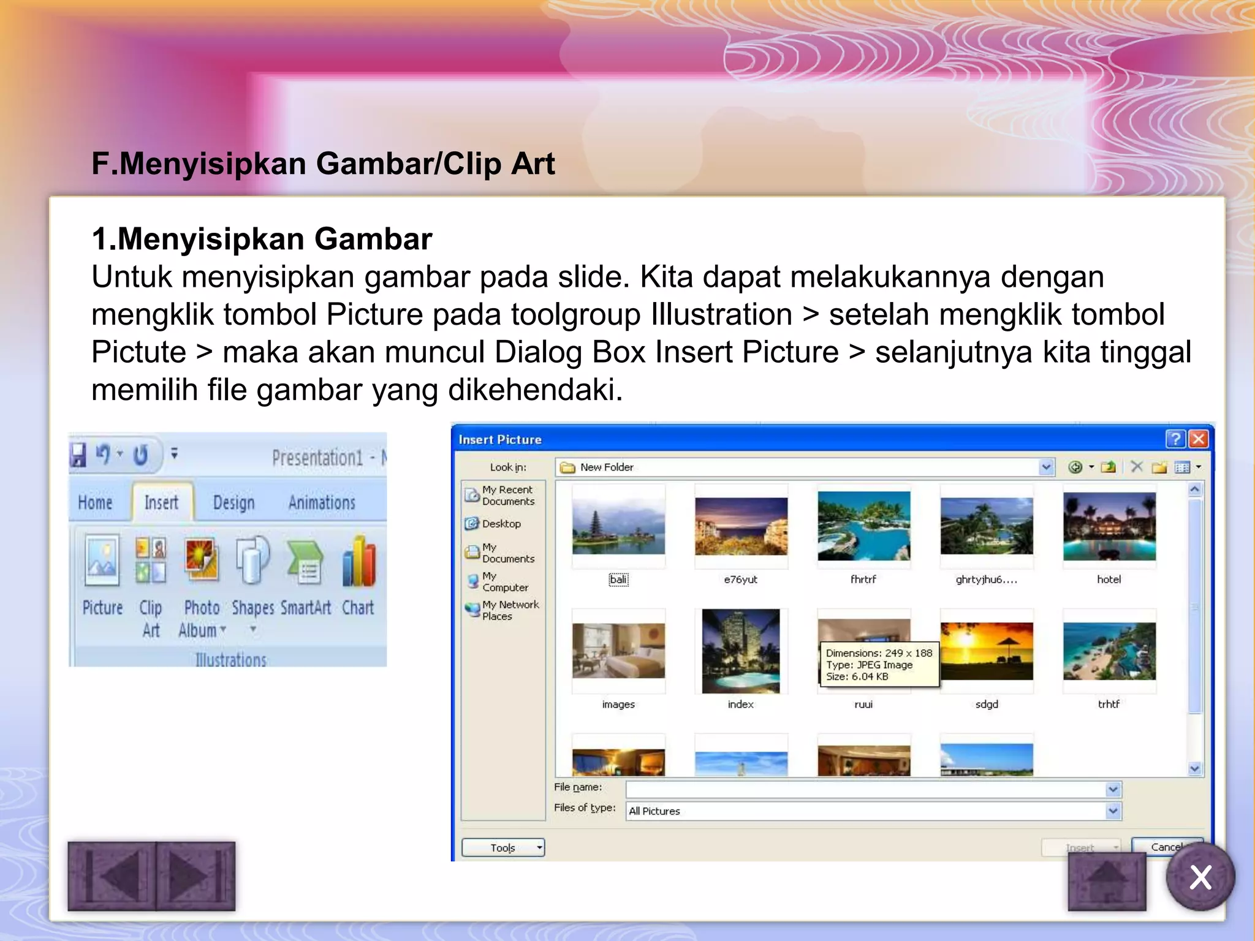The image size is (1255, 941).
Task: Open the Photo Album tool
Action: pyautogui.click(x=202, y=587)
